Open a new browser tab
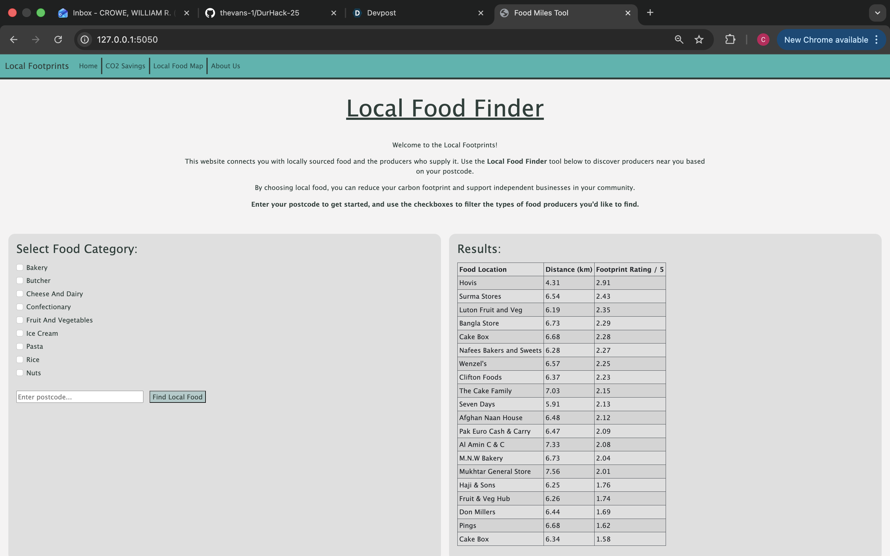Image resolution: width=890 pixels, height=556 pixels. 650,13
